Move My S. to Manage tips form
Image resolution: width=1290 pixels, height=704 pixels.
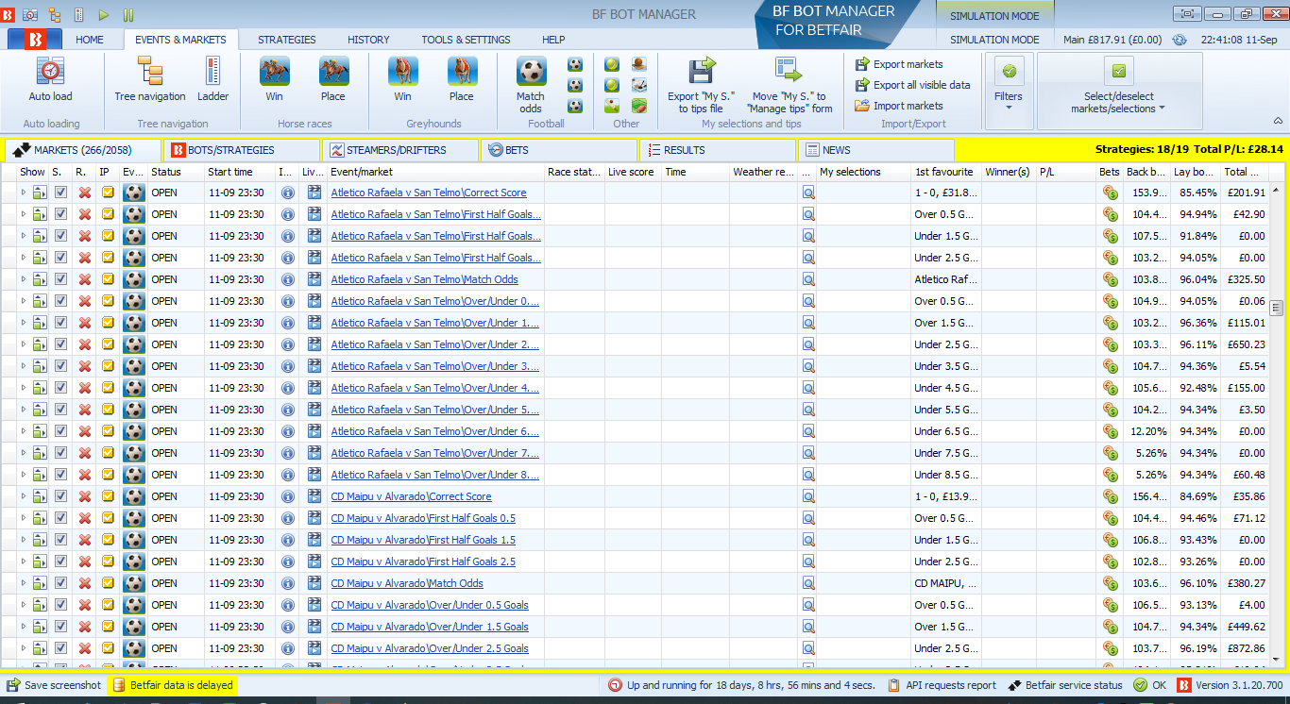[x=789, y=85]
